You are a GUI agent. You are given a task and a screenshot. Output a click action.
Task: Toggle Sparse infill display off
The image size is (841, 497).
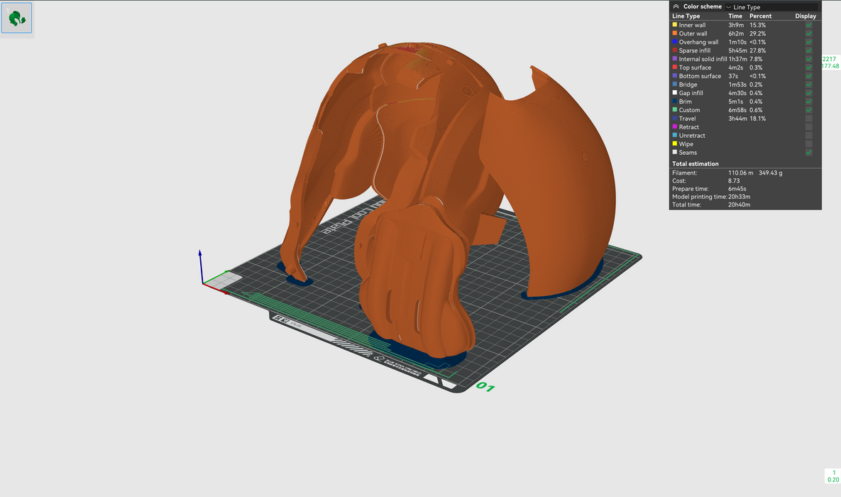808,50
